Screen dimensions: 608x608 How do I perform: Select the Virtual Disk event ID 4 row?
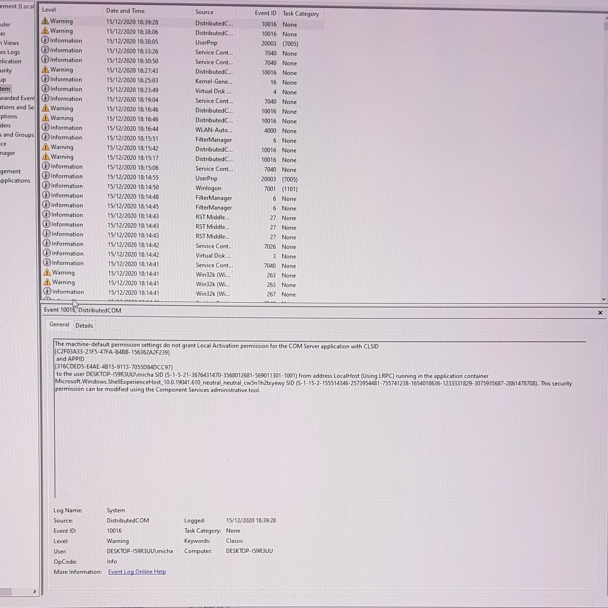click(183, 92)
